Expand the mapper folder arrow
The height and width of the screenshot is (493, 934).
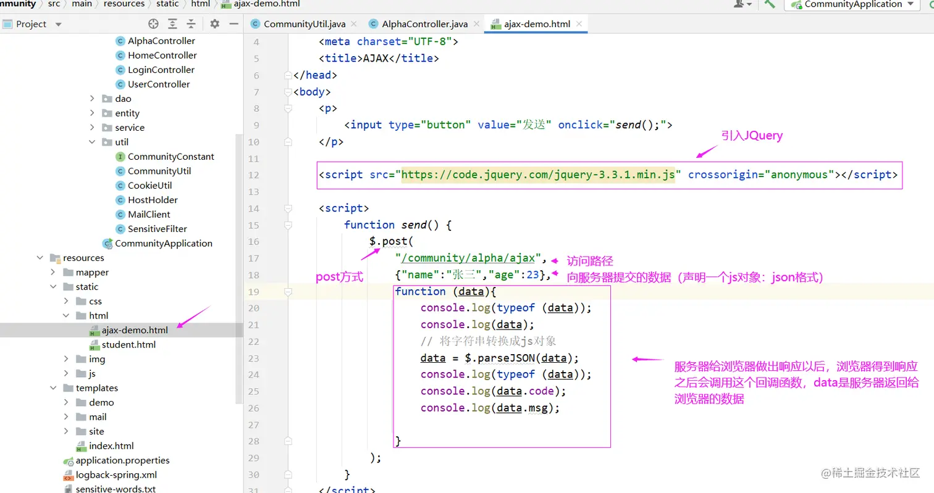[53, 272]
